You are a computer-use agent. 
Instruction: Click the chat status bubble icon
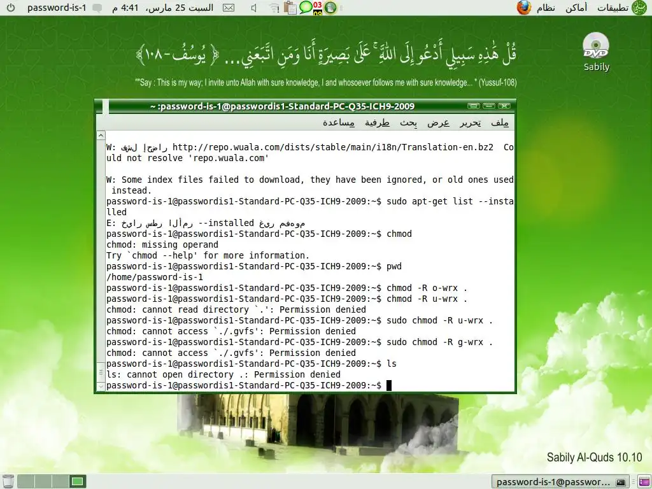(97, 8)
